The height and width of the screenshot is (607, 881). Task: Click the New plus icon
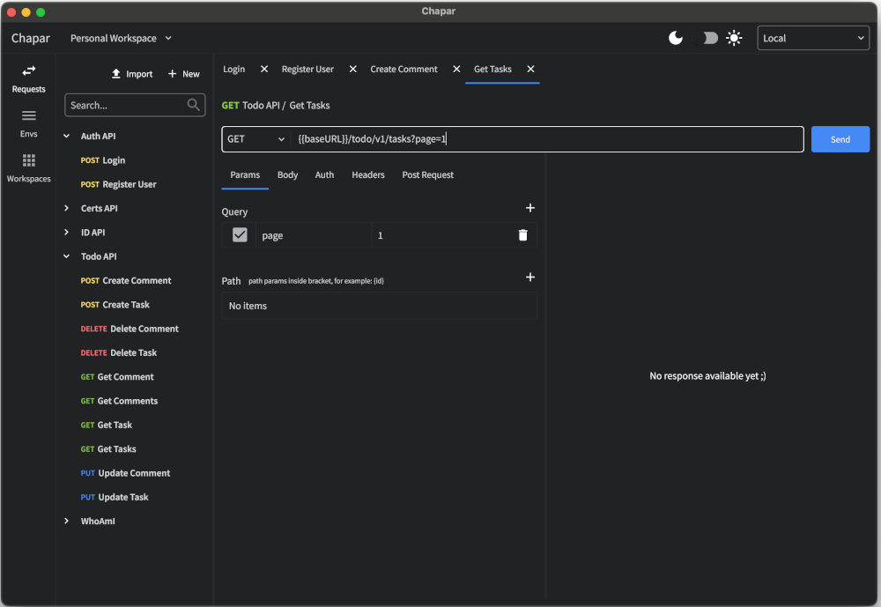click(x=172, y=74)
